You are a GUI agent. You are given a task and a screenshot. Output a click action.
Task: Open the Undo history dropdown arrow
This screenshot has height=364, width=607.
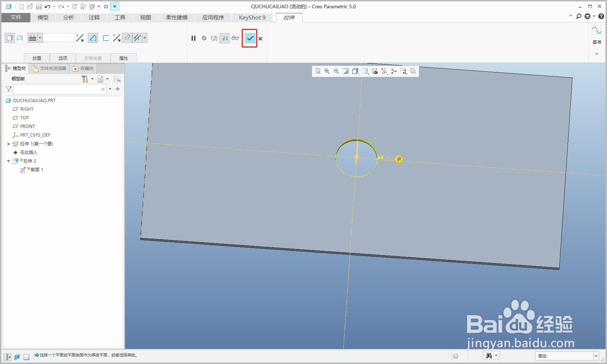pos(54,6)
